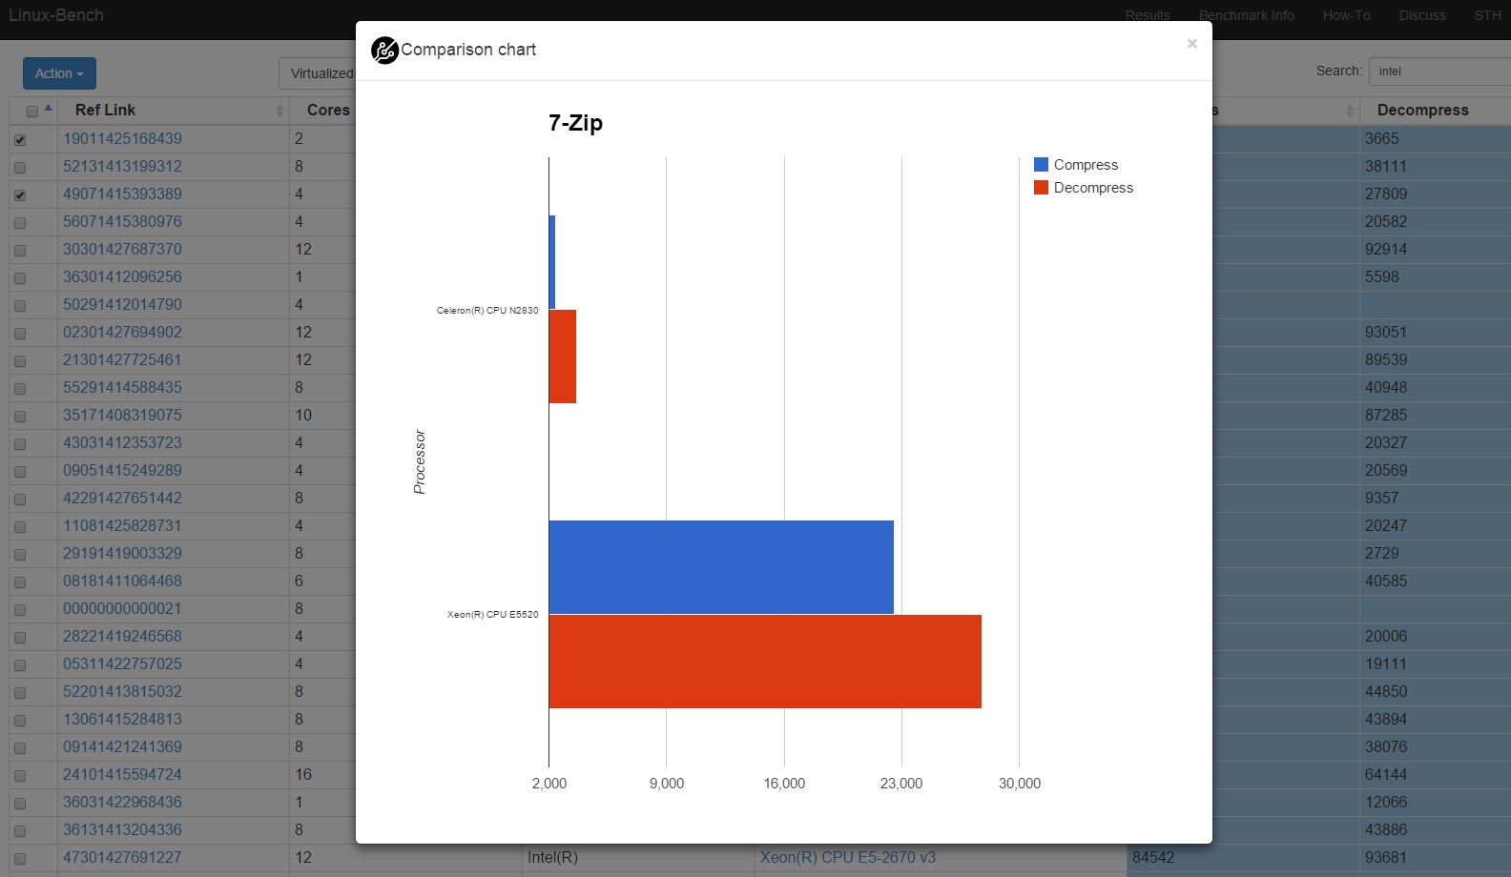Click the Xeon E5520 blue Compress bar

tap(721, 567)
